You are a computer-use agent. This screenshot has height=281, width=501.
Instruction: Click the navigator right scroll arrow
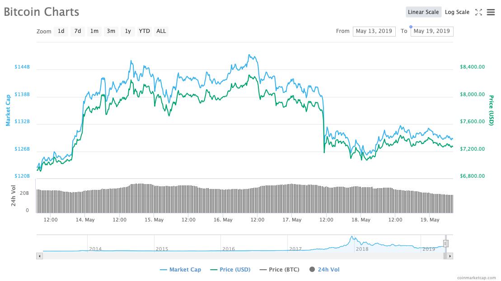tap(450, 256)
